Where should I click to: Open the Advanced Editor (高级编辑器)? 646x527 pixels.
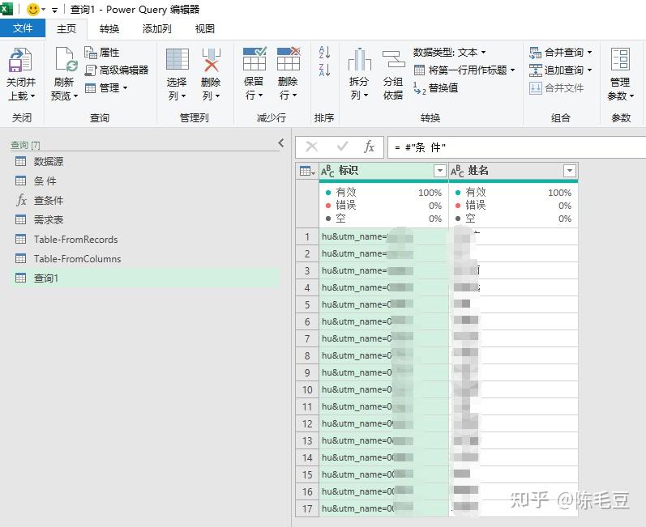click(x=116, y=70)
